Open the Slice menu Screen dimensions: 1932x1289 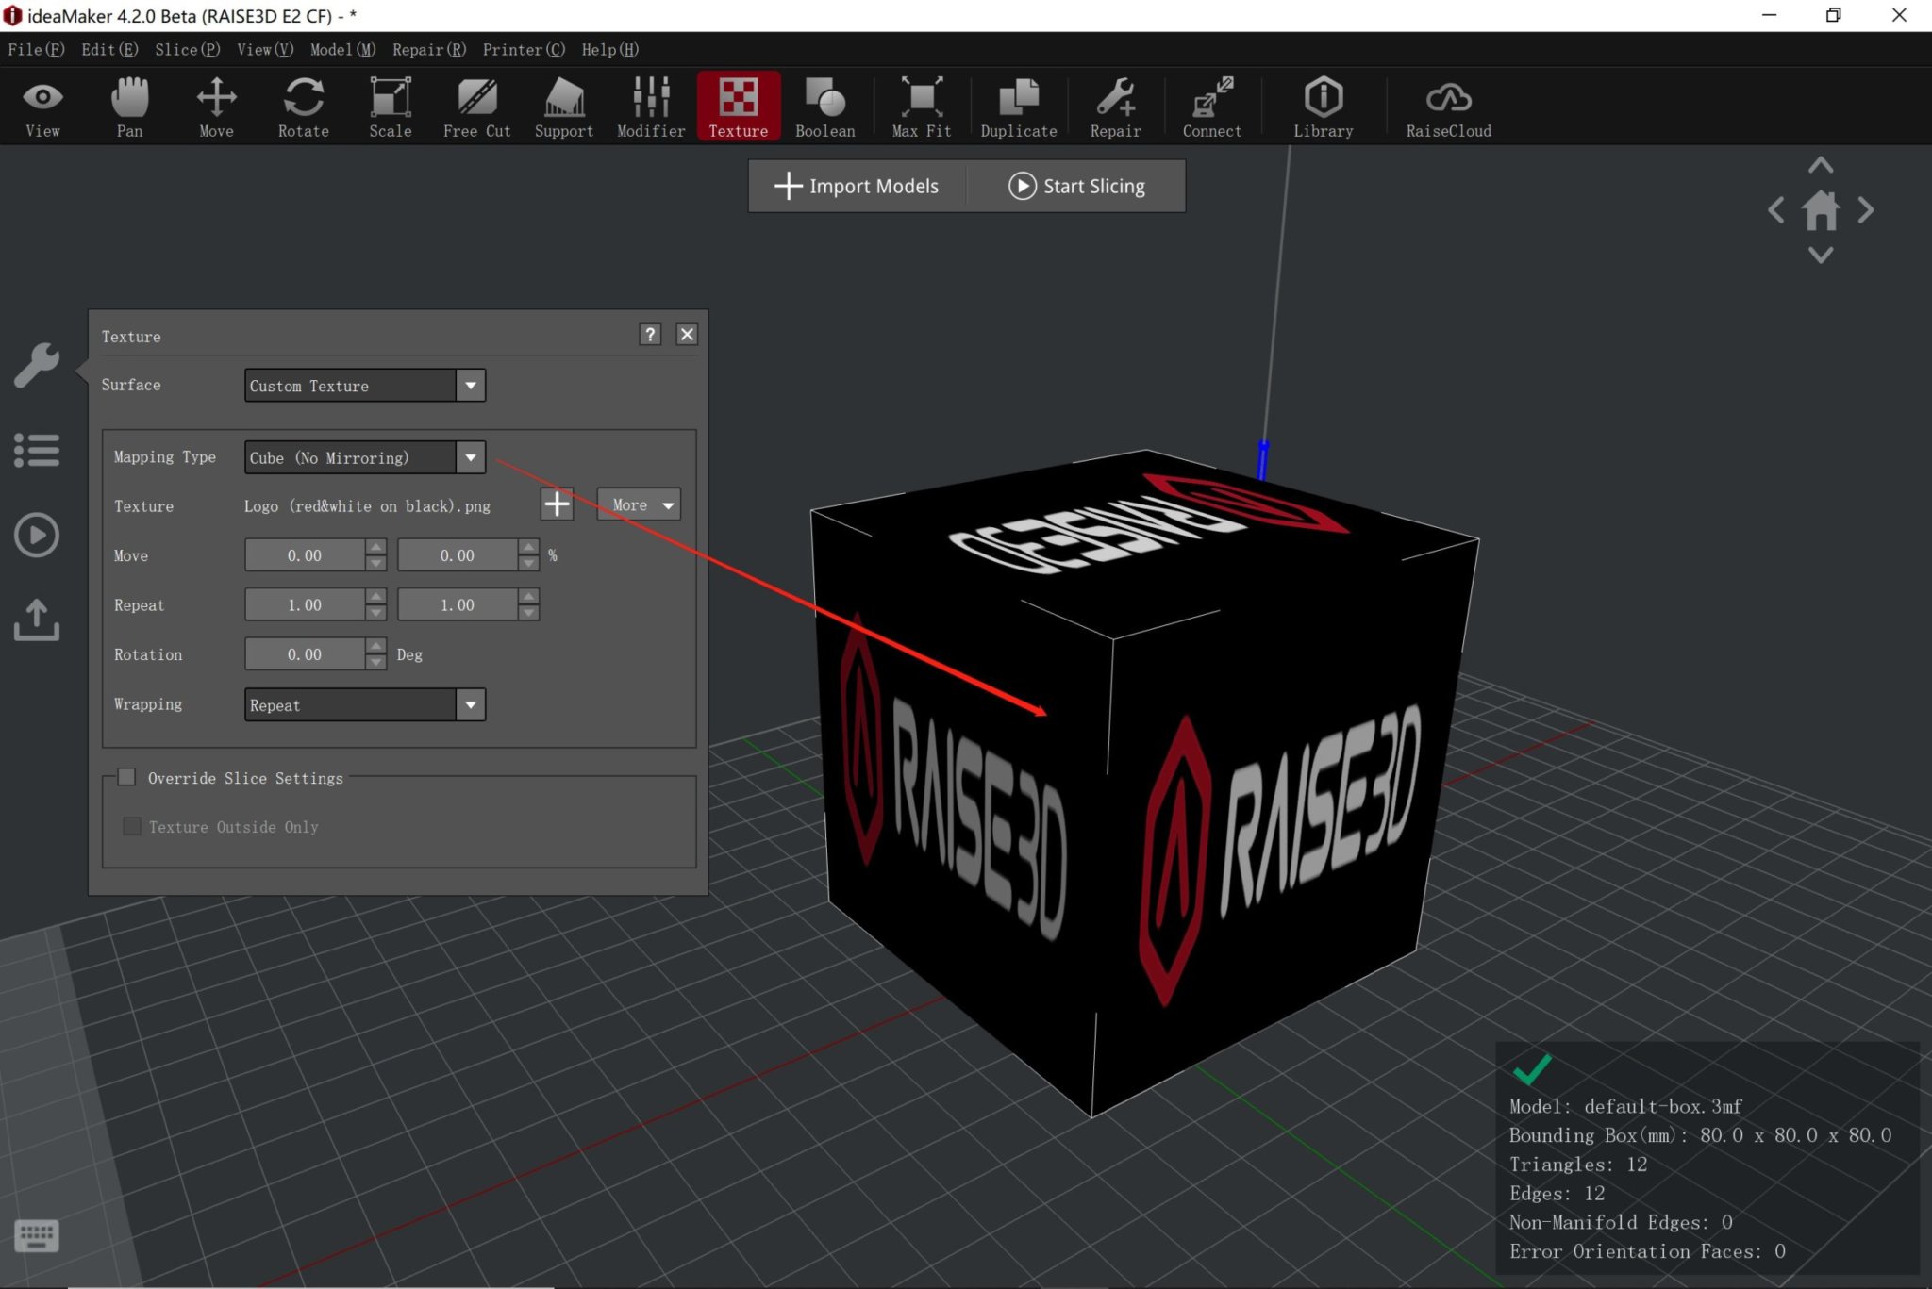186,49
